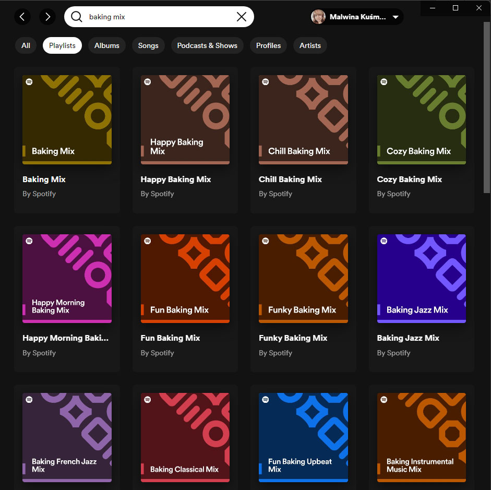Switch to the Songs filter

point(148,45)
